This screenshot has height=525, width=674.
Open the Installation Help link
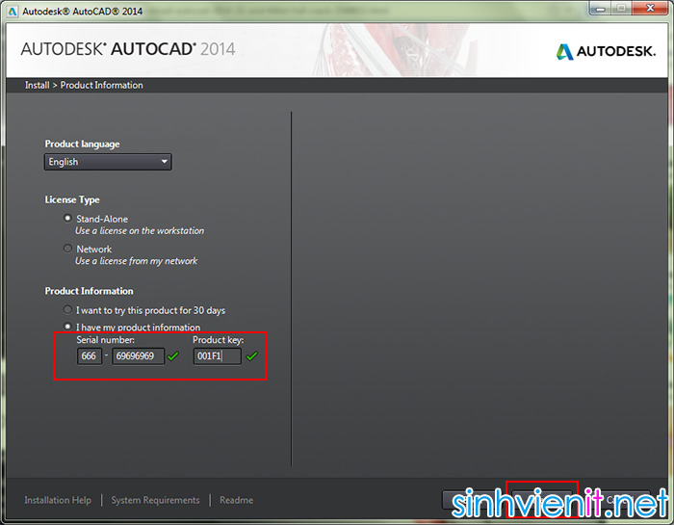[x=58, y=500]
